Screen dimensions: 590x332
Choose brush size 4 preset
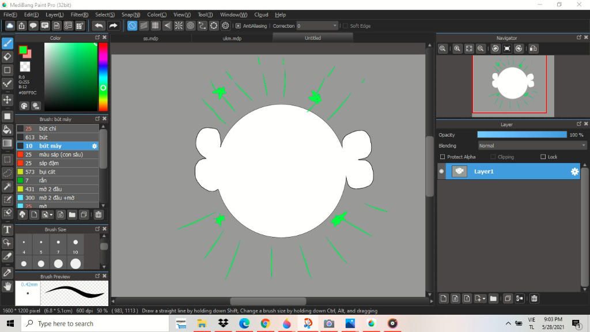(x=24, y=246)
